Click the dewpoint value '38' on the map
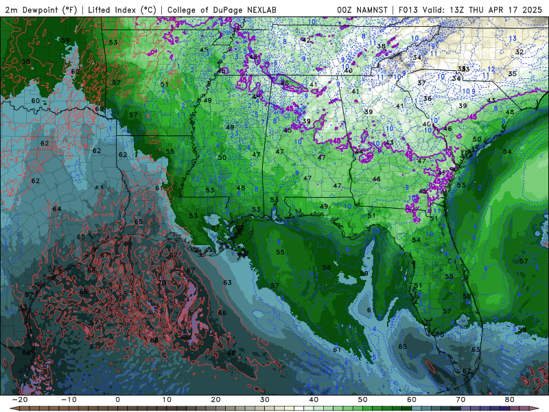Viewport: 549px width, 412px height. [382, 46]
